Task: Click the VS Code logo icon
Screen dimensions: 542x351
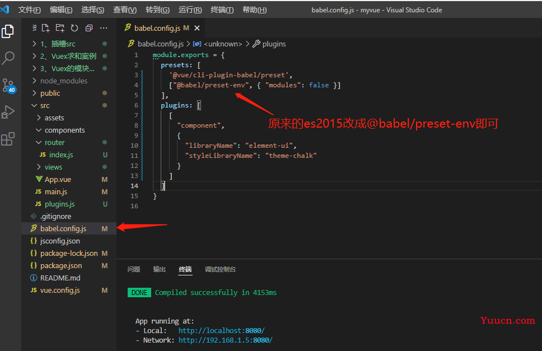Action: pyautogui.click(x=5, y=10)
